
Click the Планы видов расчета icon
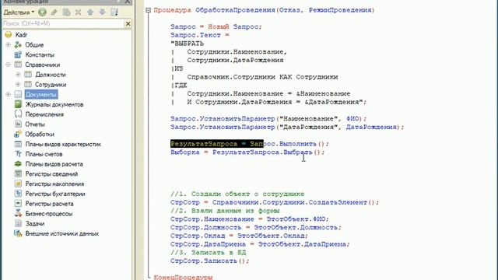click(18, 164)
